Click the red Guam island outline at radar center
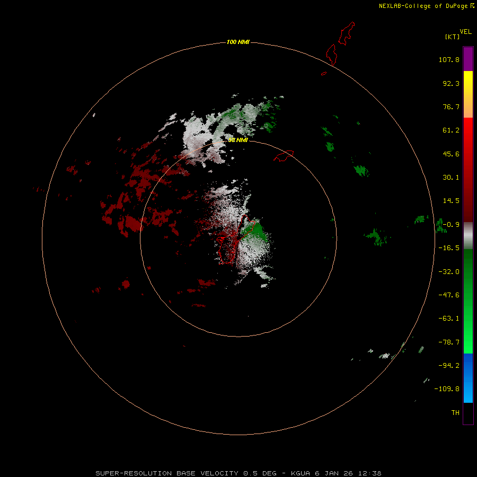This screenshot has height=477, width=477. click(237, 240)
